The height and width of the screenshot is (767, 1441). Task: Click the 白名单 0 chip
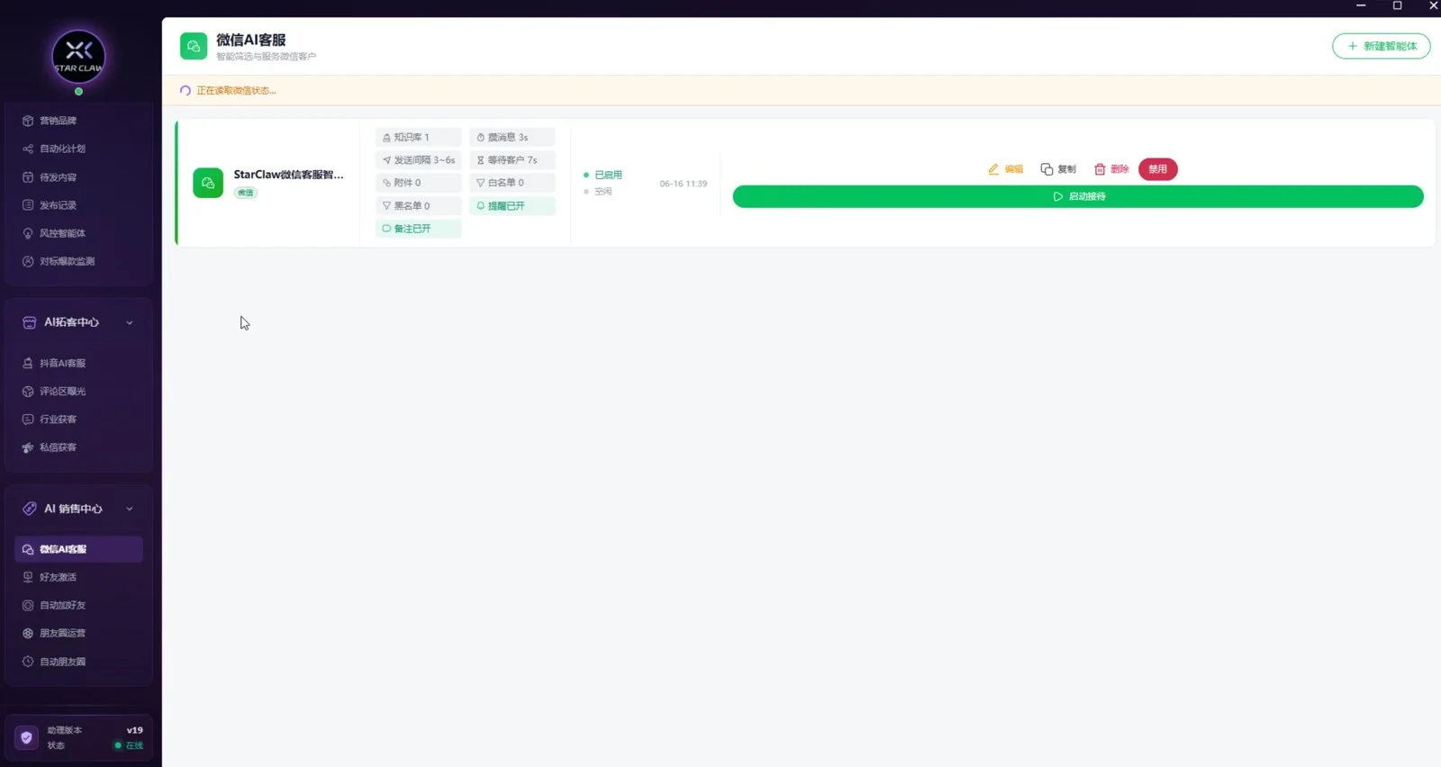coord(512,183)
